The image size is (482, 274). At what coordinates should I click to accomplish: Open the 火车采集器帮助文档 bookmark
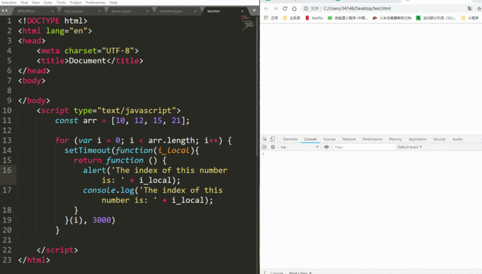(392, 18)
